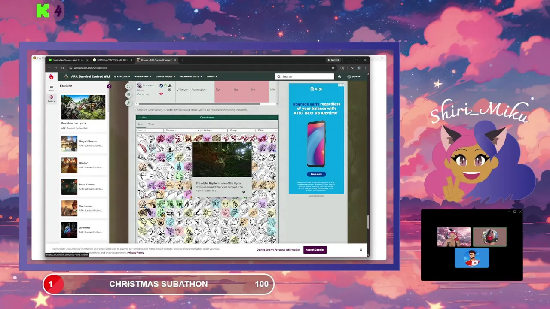Click the Alpha Raptor preview image
Screen dimensions: 550x309
222,159
